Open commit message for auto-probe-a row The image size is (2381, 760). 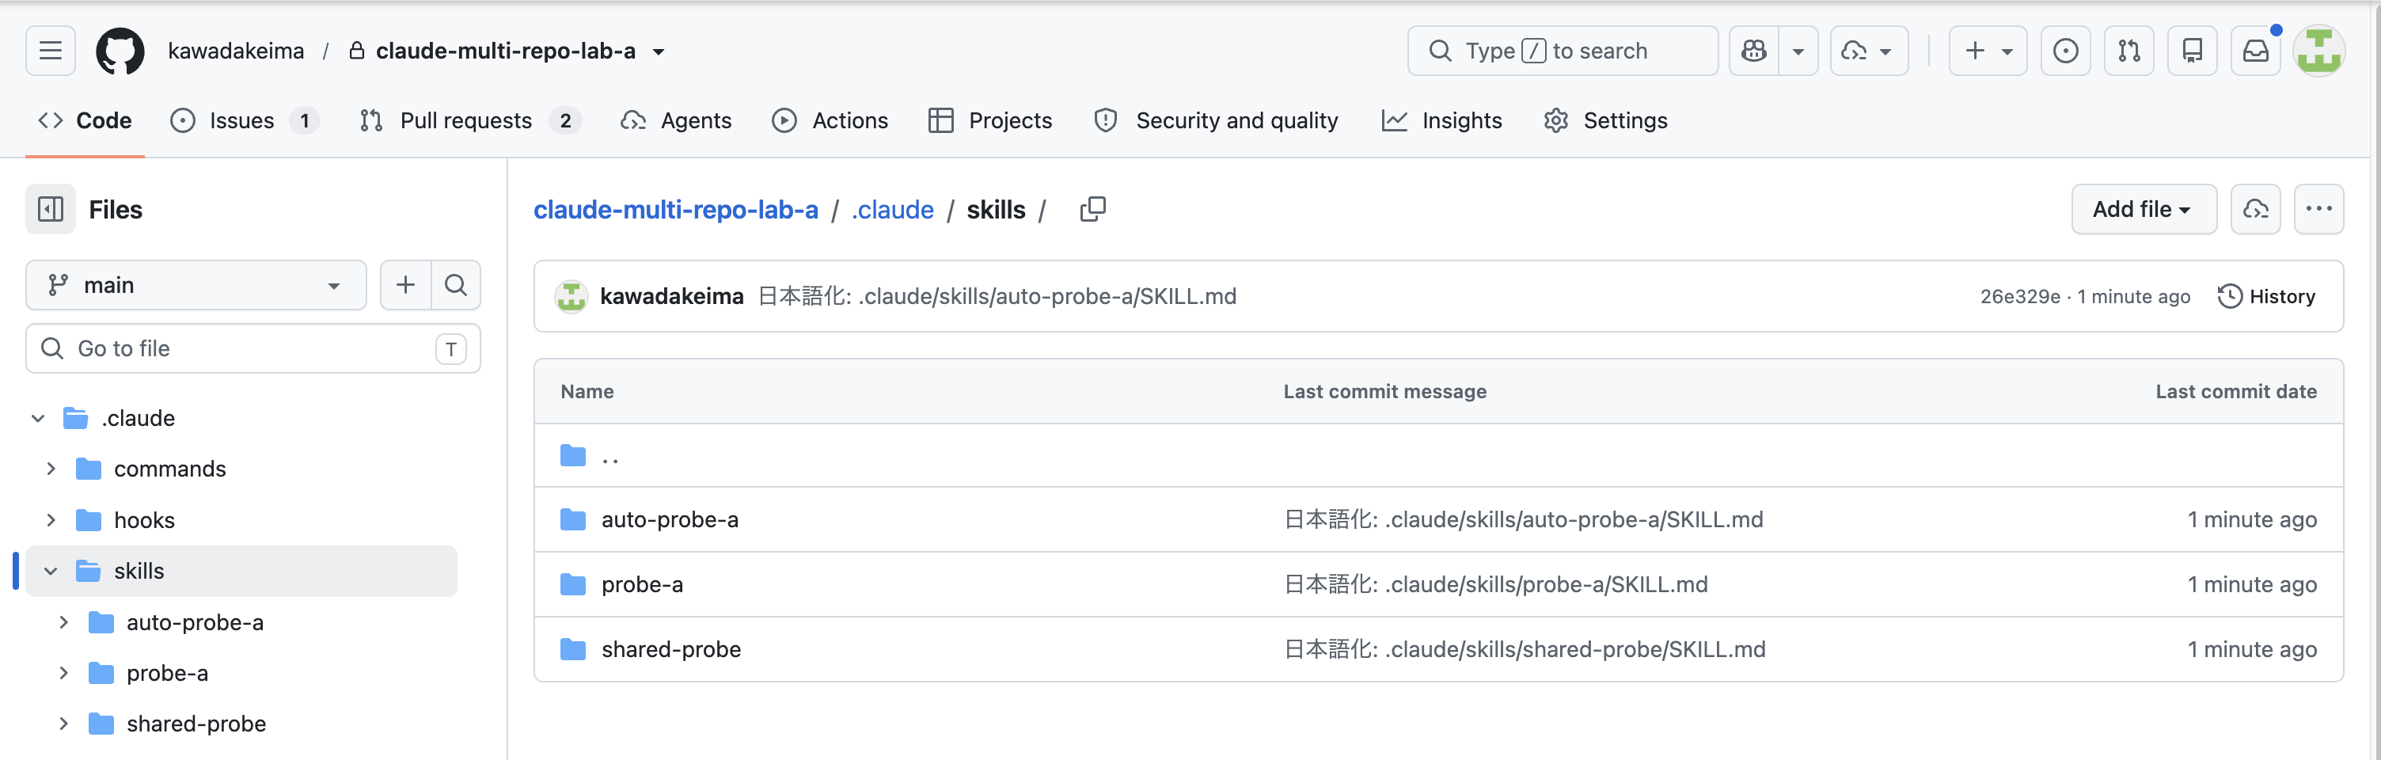[1523, 519]
